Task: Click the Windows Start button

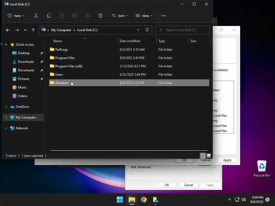Action: coord(120,200)
